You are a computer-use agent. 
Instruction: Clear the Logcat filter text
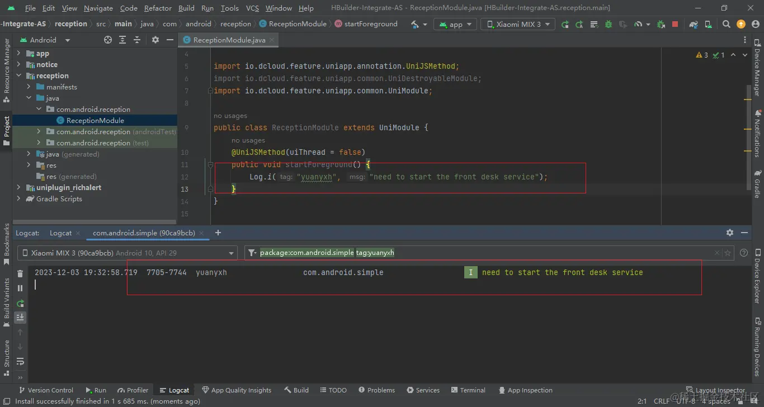[x=717, y=253]
